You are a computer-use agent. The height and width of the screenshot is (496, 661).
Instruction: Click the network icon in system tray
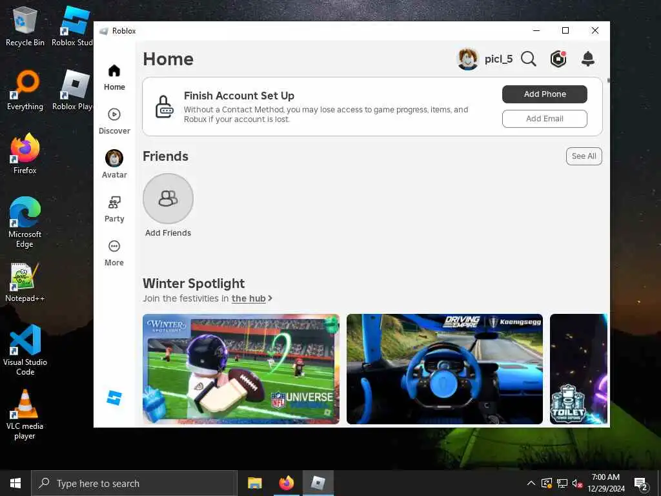562,483
